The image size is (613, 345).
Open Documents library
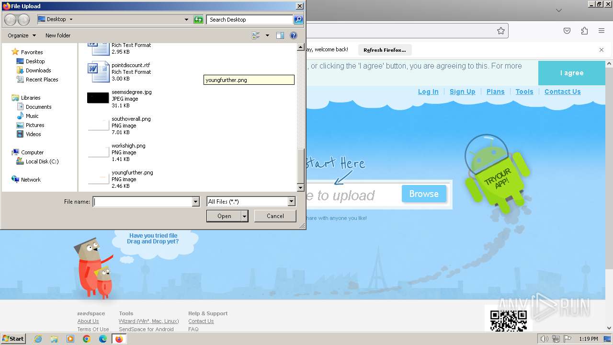[x=38, y=107]
